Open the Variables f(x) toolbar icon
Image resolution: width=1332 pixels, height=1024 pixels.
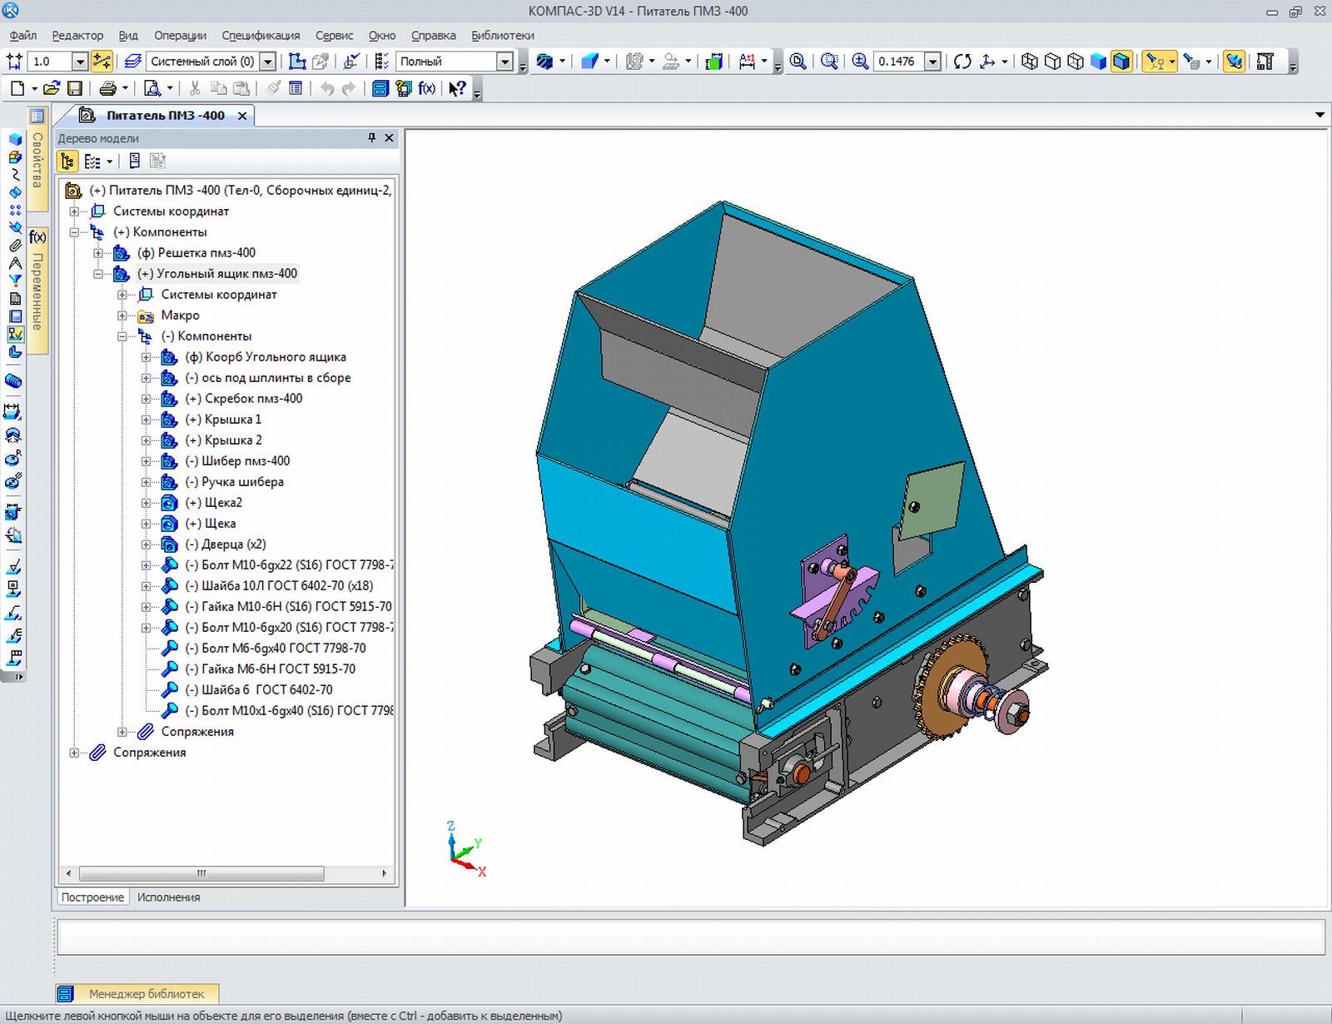click(x=427, y=88)
